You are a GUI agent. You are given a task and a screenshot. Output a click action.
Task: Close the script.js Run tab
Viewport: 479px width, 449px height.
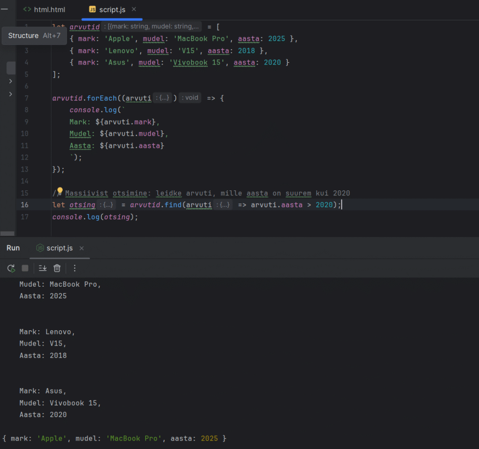tap(81, 248)
